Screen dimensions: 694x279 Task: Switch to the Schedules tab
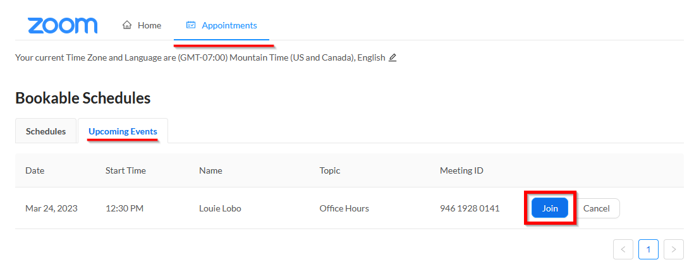click(46, 131)
